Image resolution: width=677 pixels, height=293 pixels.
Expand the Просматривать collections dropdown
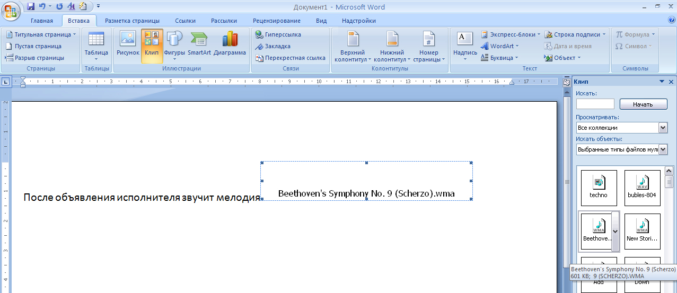[663, 128]
